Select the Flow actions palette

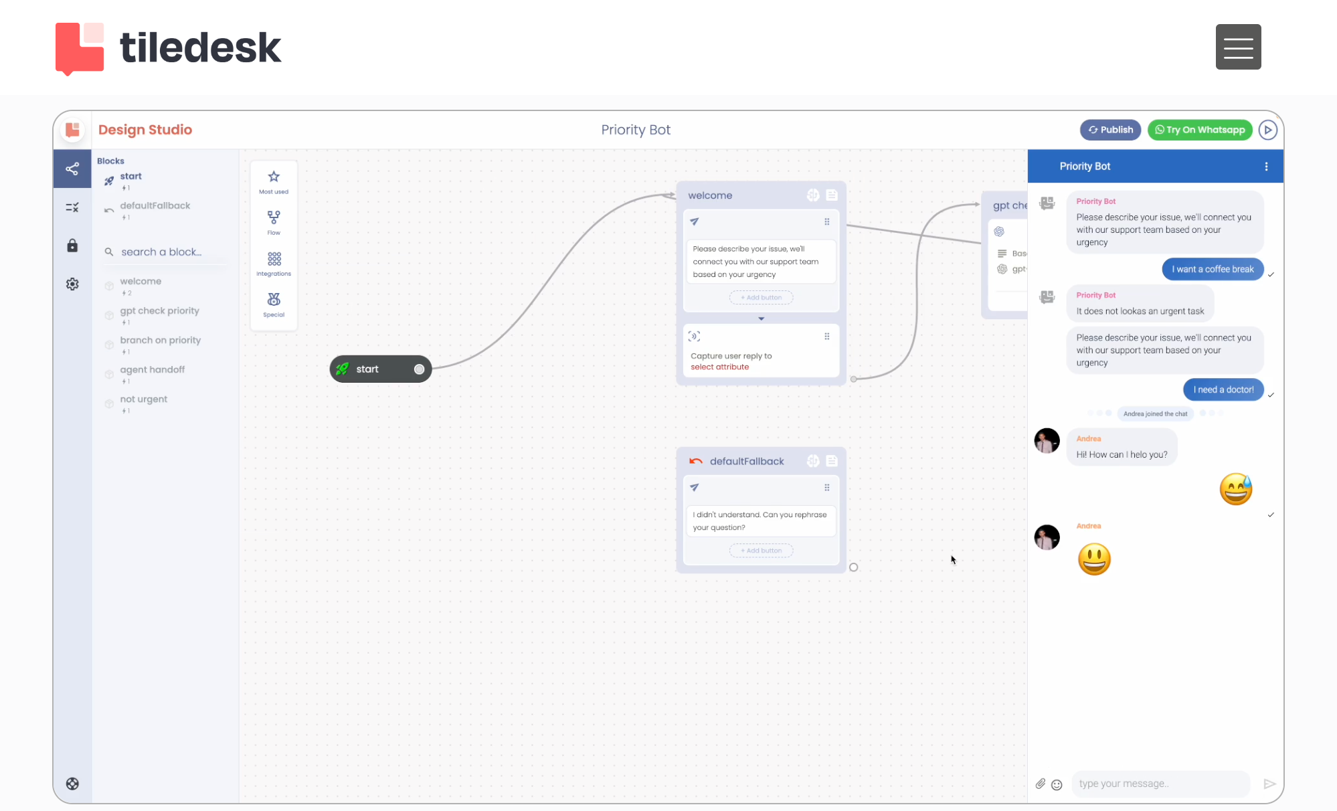coord(274,222)
